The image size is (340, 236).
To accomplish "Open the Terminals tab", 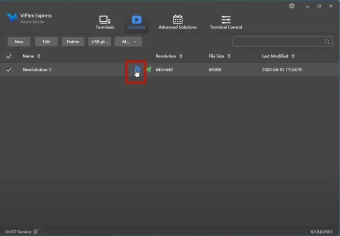I will pyautogui.click(x=105, y=22).
